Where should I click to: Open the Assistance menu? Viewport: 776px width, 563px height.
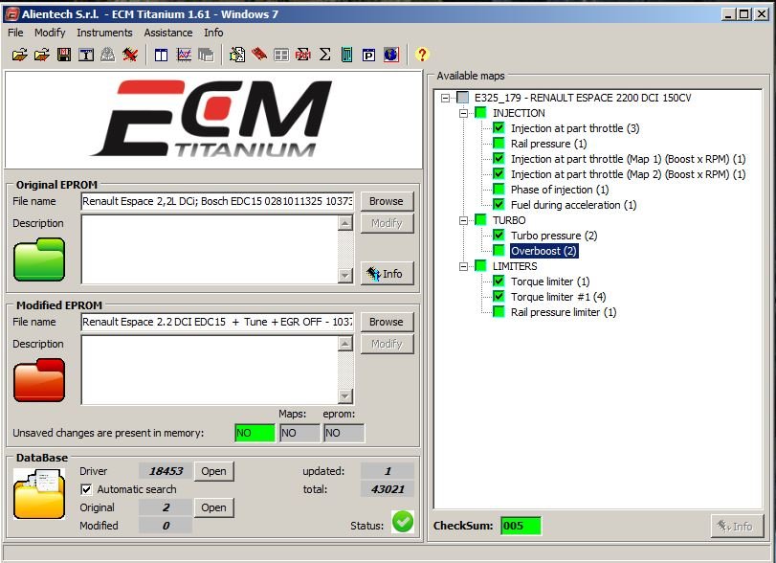pos(168,33)
